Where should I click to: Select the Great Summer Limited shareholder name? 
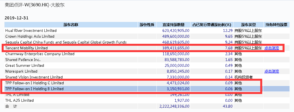(x=25, y=66)
